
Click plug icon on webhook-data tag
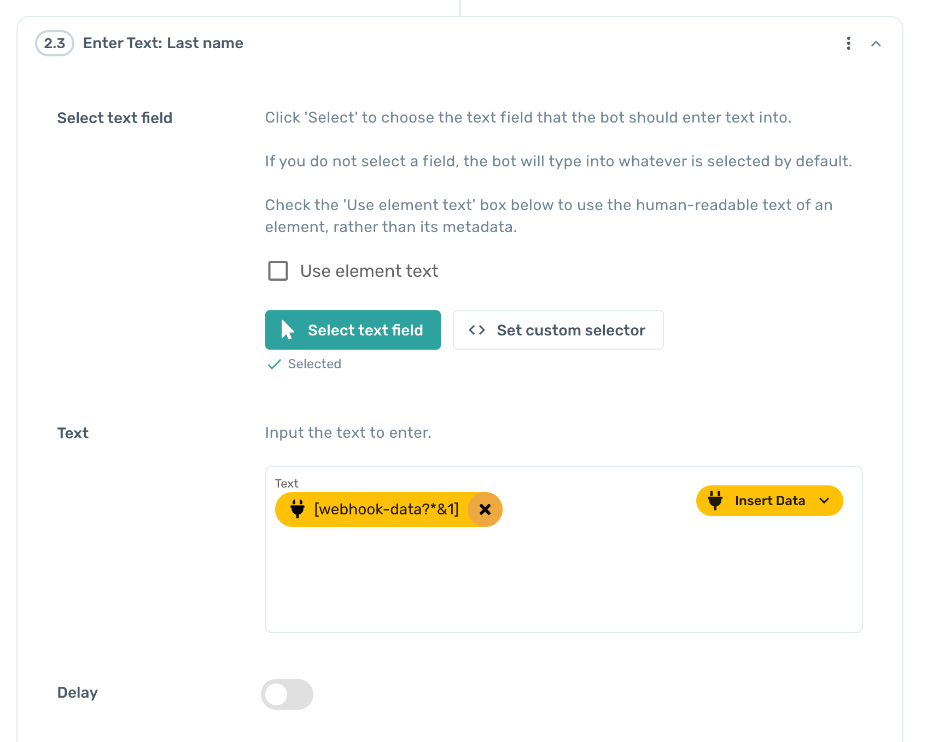(x=298, y=509)
